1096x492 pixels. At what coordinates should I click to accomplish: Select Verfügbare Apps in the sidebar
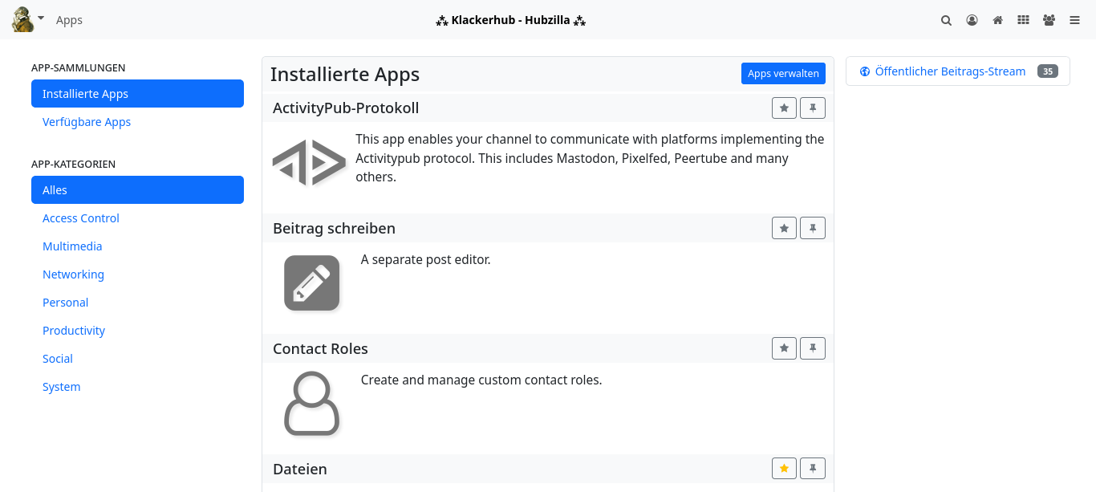coord(87,121)
